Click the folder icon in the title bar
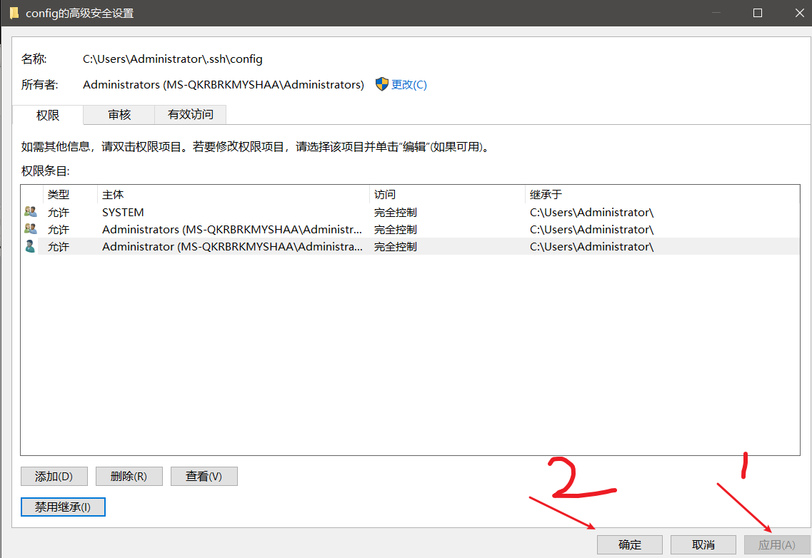Image resolution: width=812 pixels, height=558 pixels. tap(15, 12)
